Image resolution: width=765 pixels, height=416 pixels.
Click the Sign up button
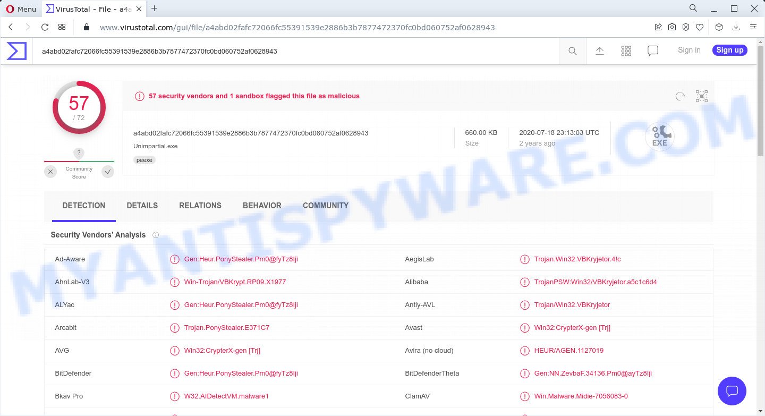730,50
